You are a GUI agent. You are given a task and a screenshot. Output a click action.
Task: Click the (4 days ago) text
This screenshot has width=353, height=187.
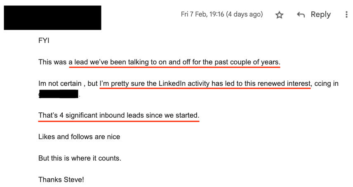coord(245,14)
